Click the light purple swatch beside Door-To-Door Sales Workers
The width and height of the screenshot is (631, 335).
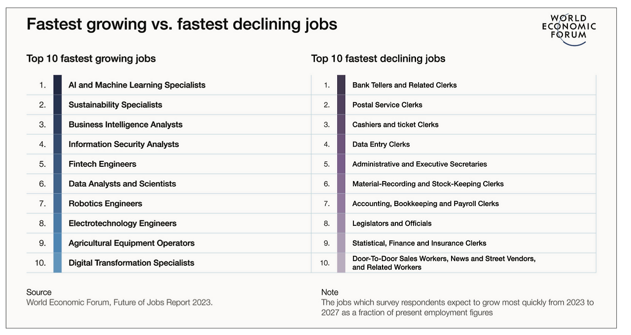tap(341, 263)
